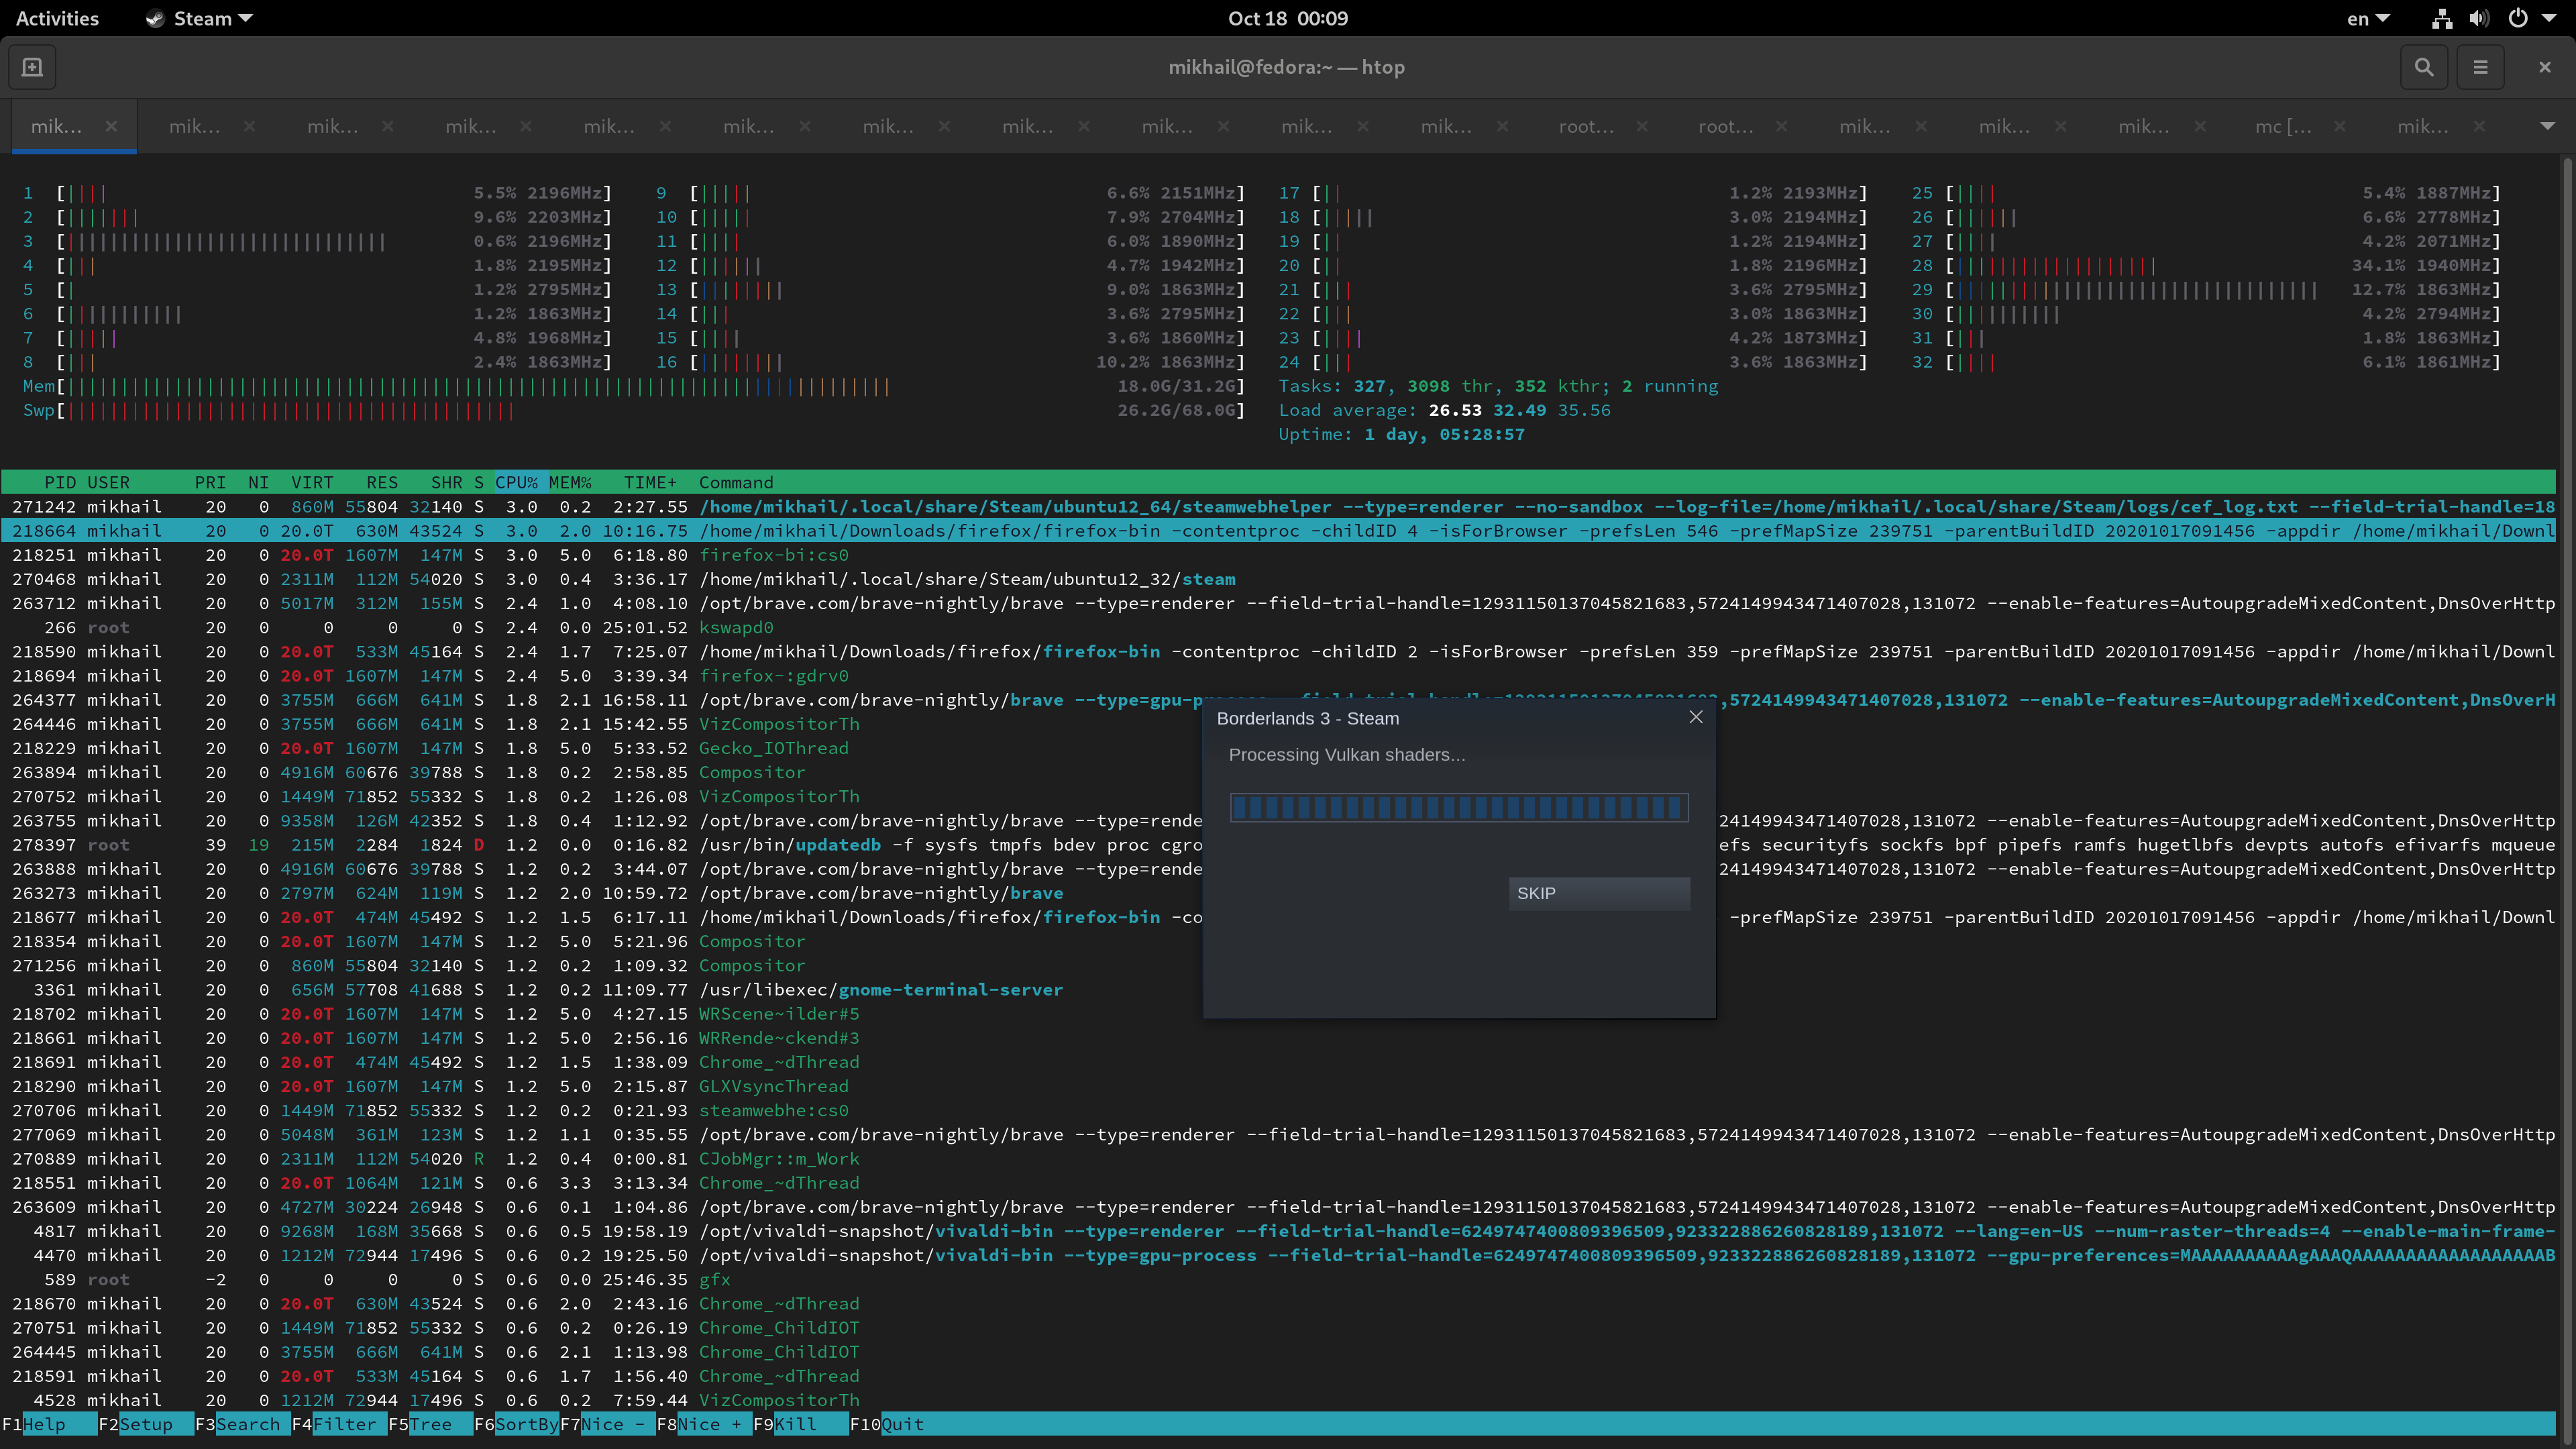Open Activities overview
Viewport: 2576px width, 1449px height.
coord(57,18)
